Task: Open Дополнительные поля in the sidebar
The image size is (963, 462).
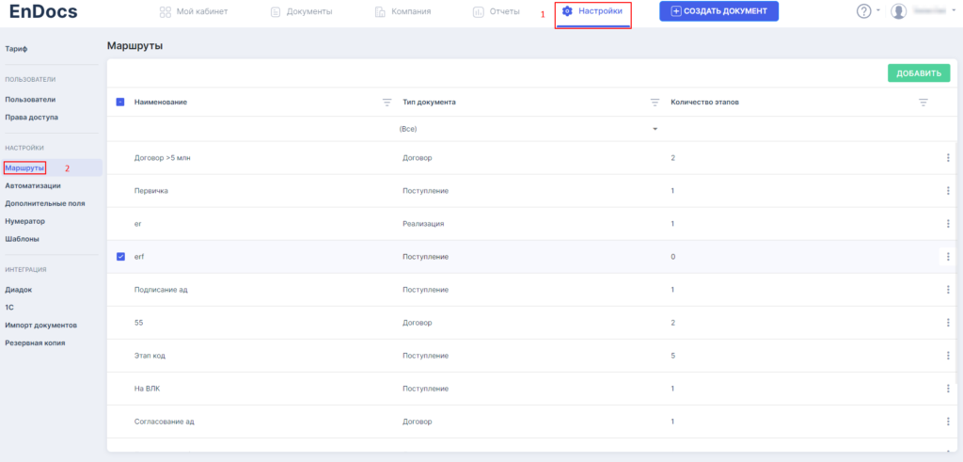Action: 45,203
